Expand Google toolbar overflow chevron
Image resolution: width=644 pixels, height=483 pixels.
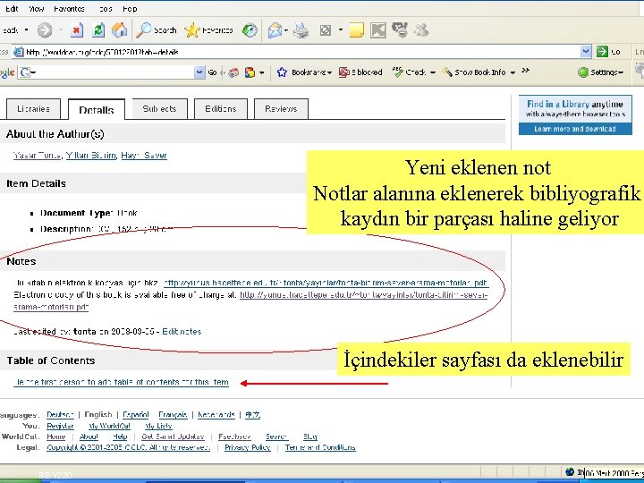525,71
